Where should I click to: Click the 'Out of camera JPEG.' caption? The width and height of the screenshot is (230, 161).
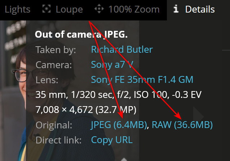pyautogui.click(x=81, y=34)
